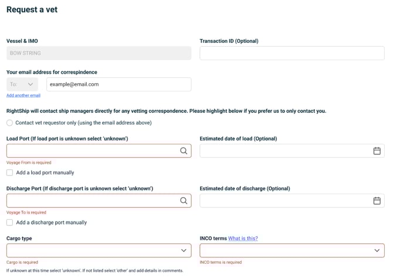Click into the Load Port search field
Image resolution: width=393 pixels, height=279 pixels.
point(91,151)
